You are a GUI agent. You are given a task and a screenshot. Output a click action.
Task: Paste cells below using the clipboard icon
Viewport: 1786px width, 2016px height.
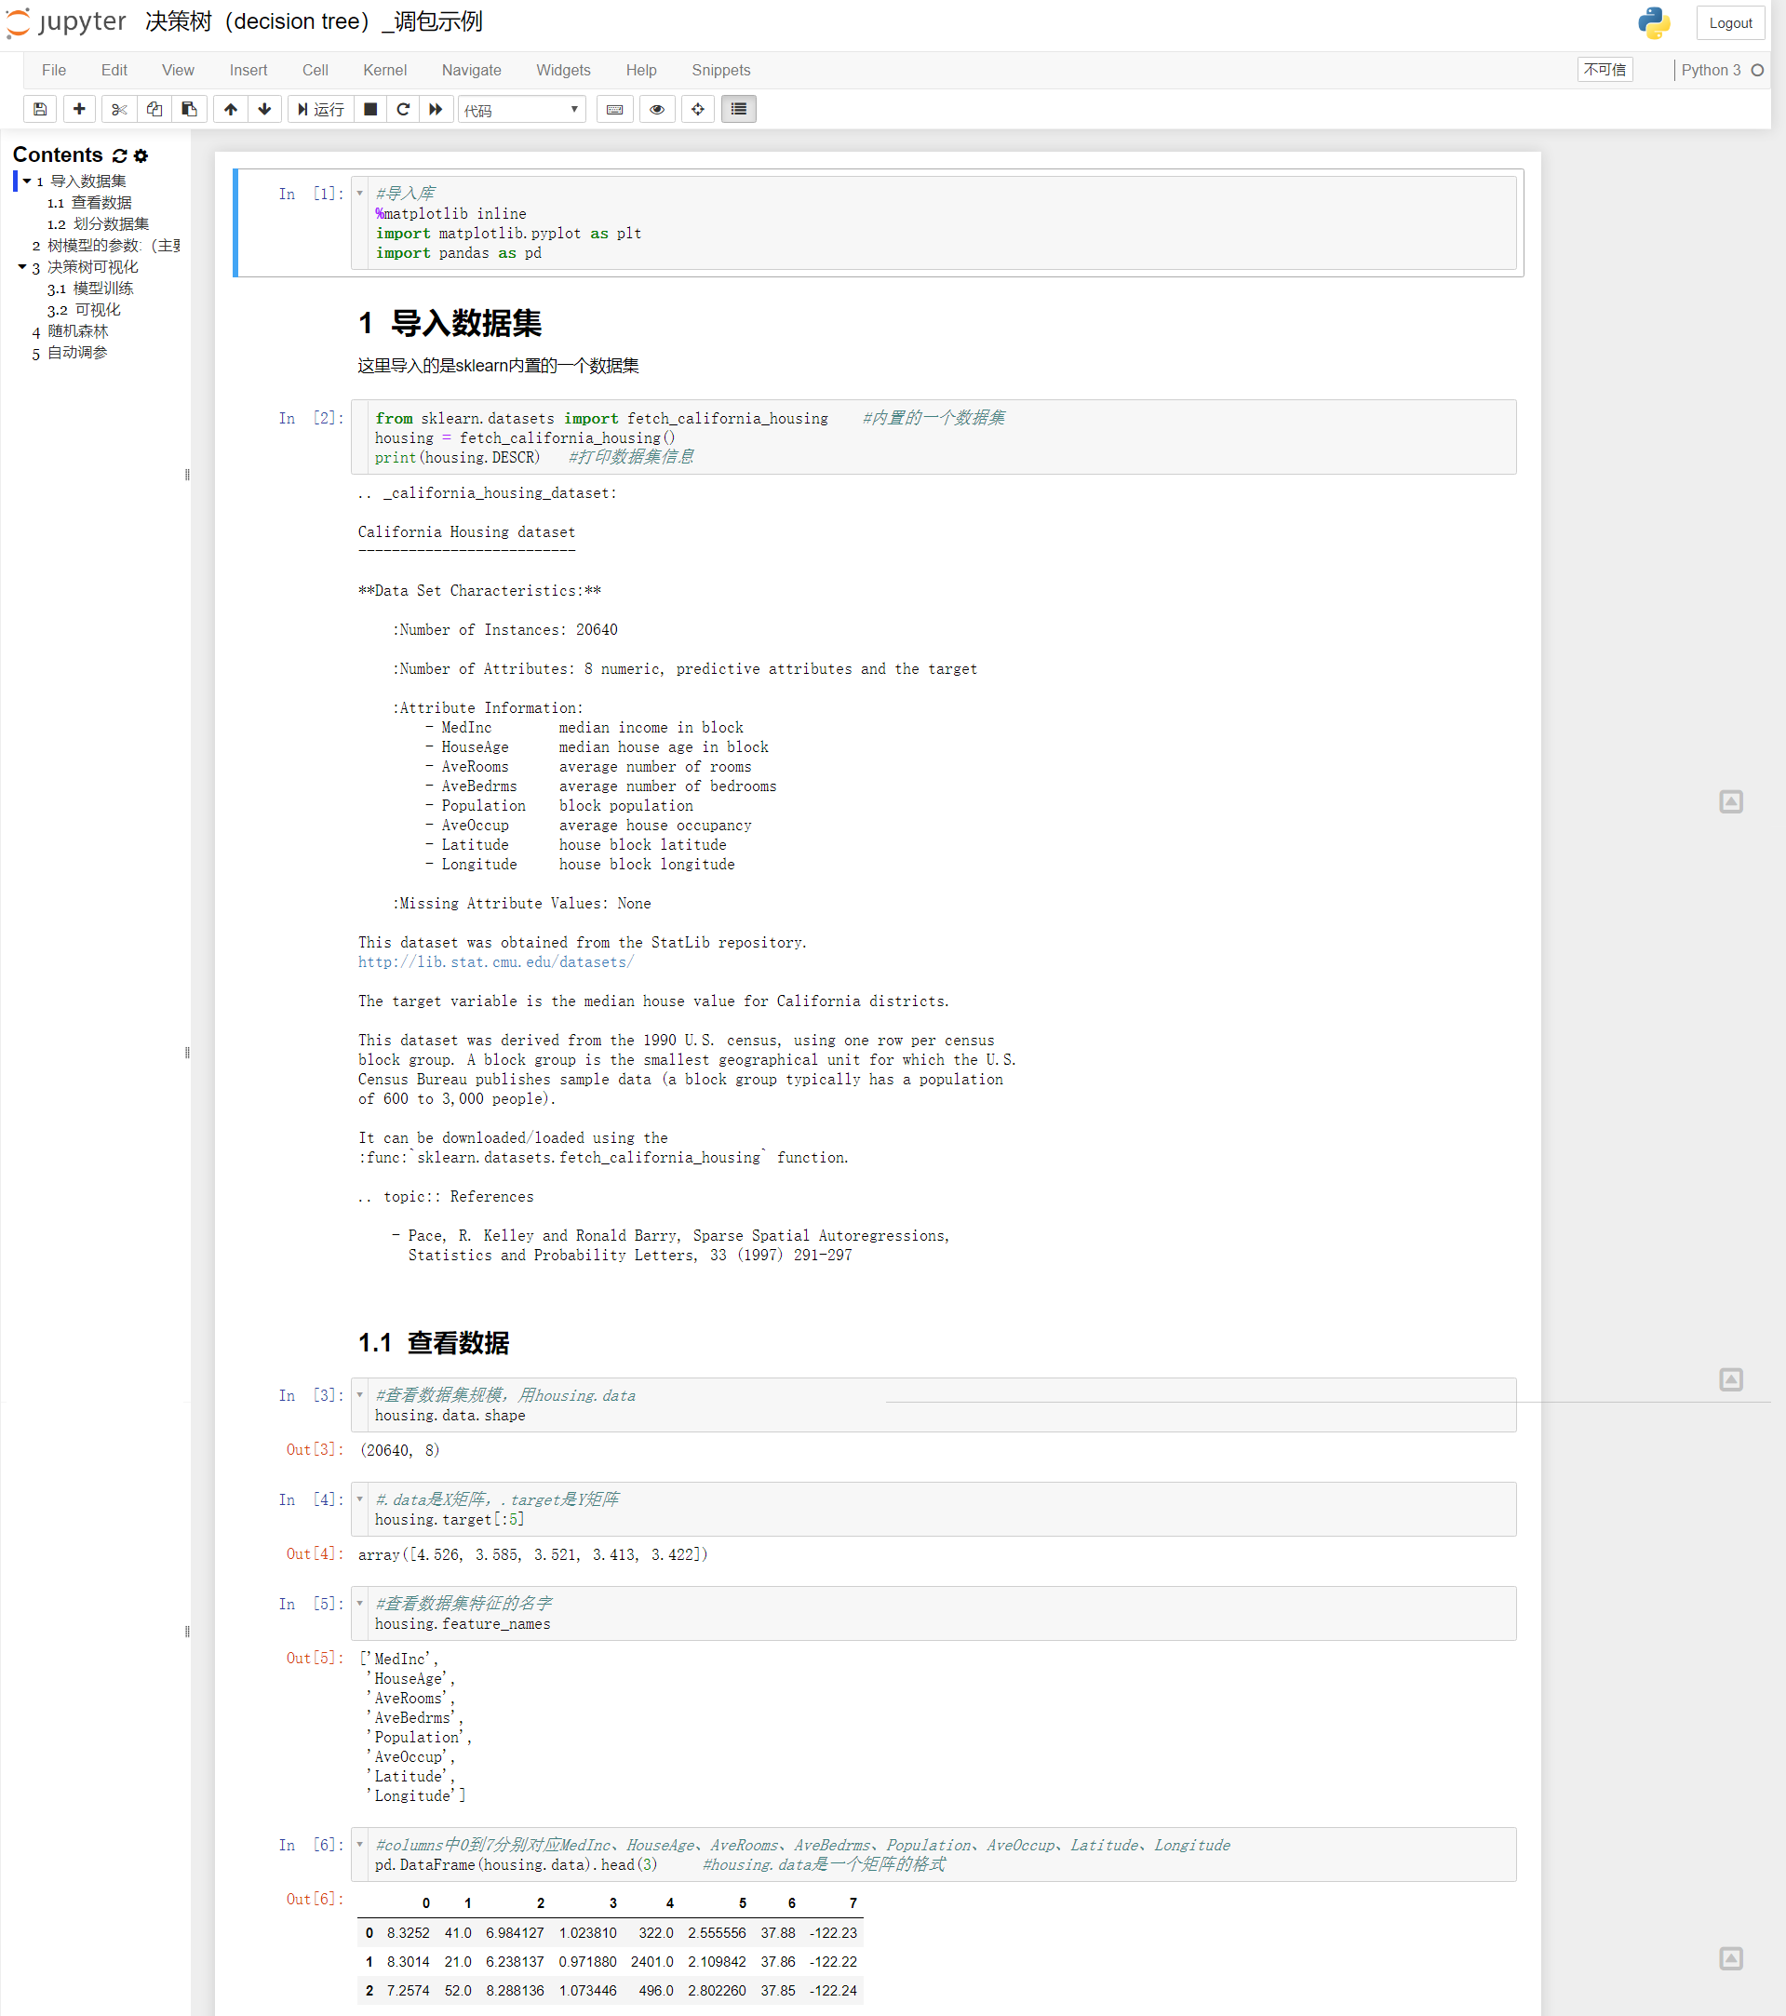tap(189, 110)
